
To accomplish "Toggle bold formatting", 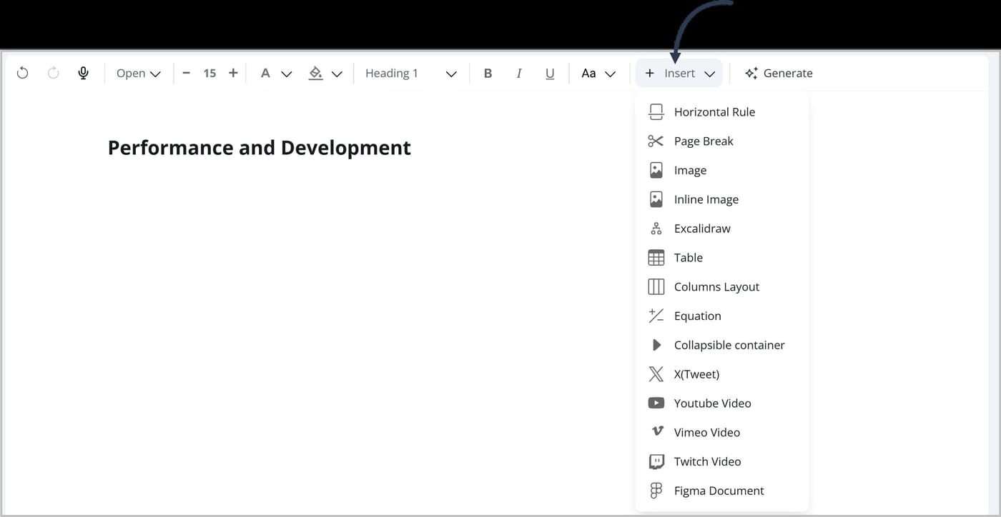I will coord(488,73).
